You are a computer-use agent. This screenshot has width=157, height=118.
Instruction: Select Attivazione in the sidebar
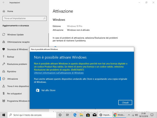[13, 79]
